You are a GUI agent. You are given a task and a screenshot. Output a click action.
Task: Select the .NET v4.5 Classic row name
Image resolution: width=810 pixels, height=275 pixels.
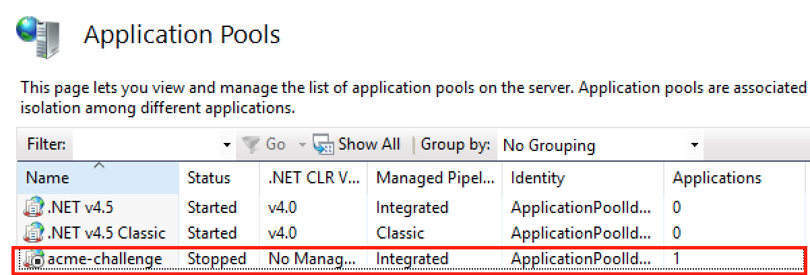coord(106,233)
